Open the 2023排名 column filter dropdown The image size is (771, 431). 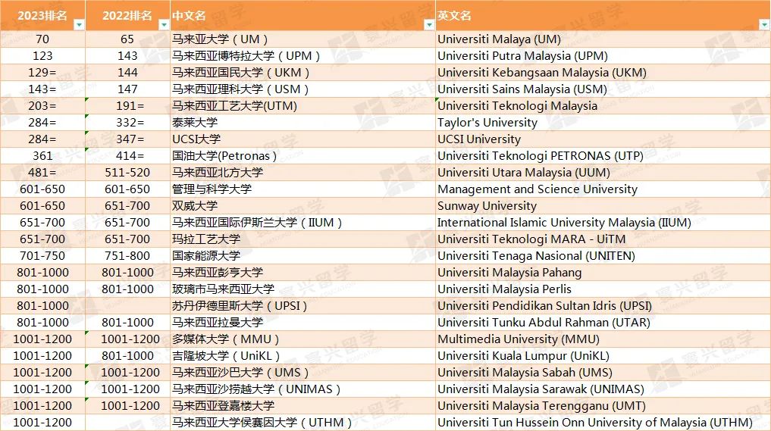tap(79, 24)
